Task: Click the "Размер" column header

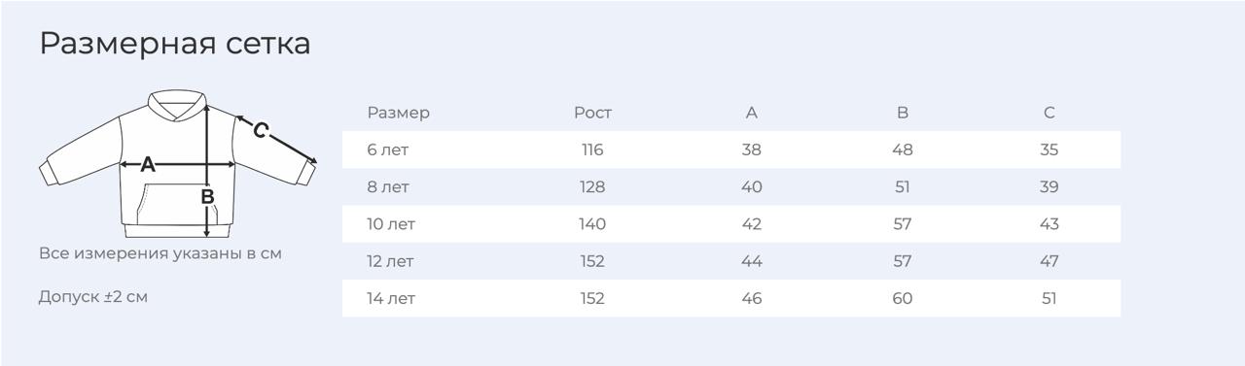Action: [x=398, y=113]
